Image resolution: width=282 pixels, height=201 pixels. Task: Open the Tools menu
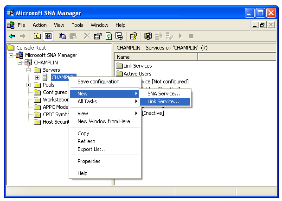tap(77, 25)
